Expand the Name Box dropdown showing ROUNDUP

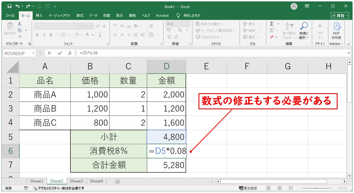point(33,53)
